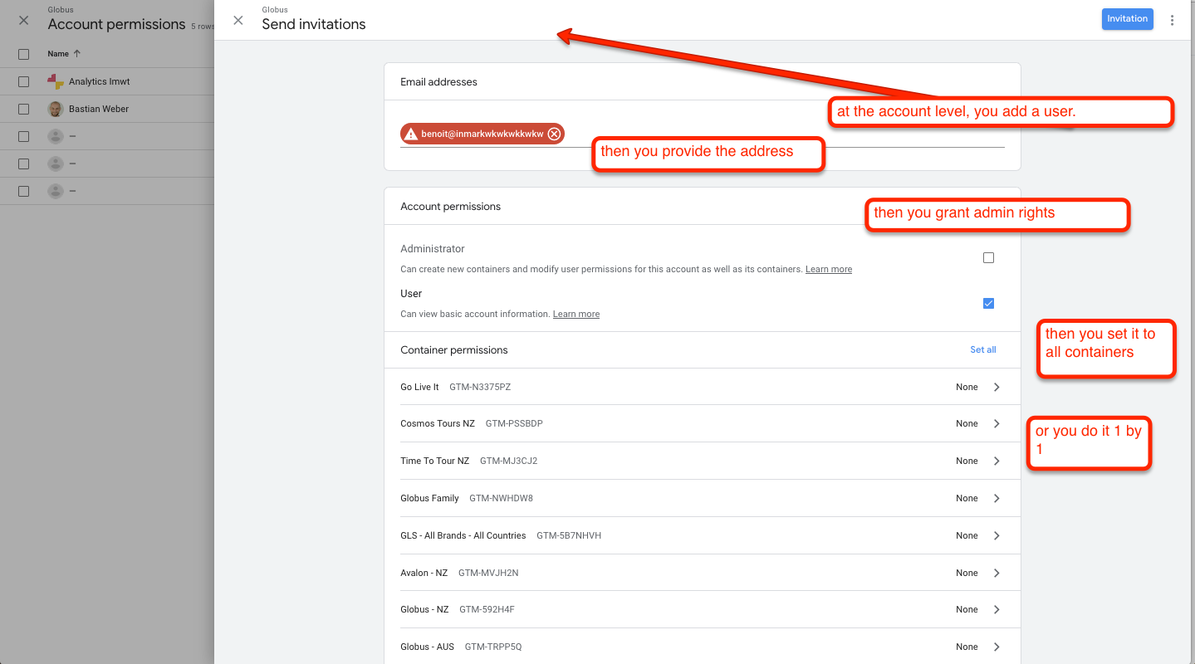Click container ID GTM-PSSBDP
This screenshot has height=664, width=1195.
[x=514, y=423]
